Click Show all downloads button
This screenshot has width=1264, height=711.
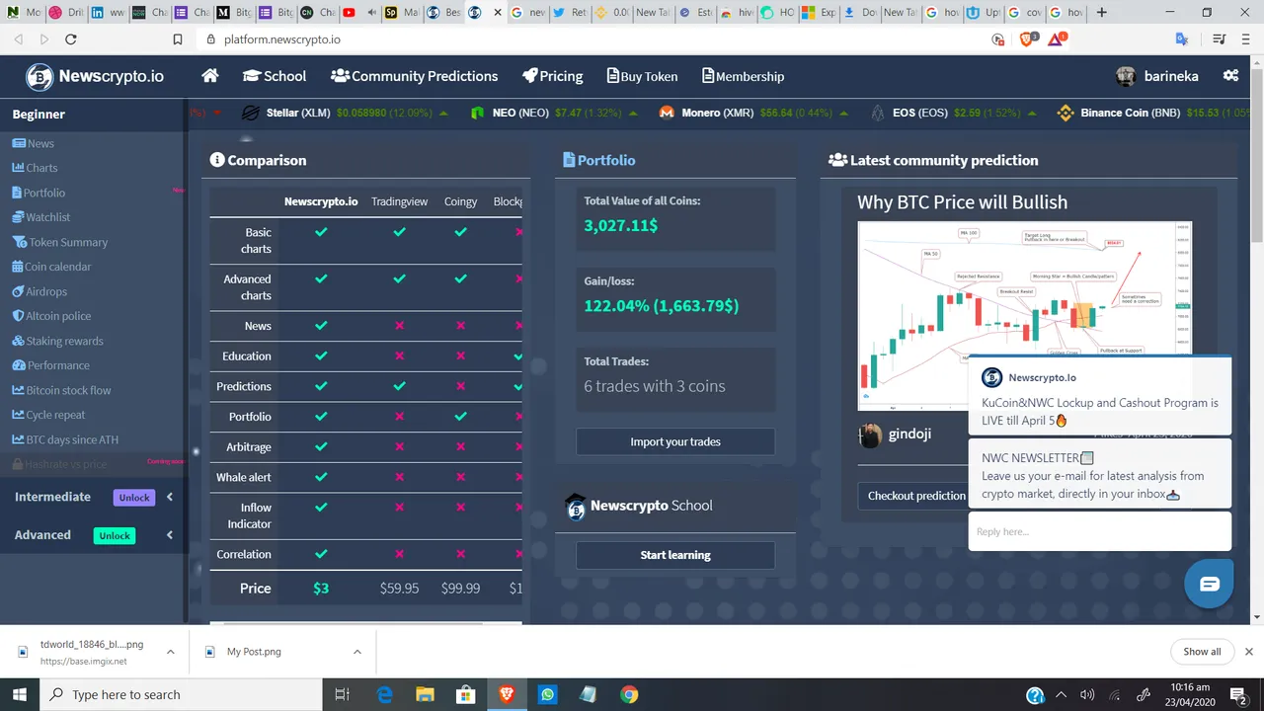click(x=1202, y=652)
